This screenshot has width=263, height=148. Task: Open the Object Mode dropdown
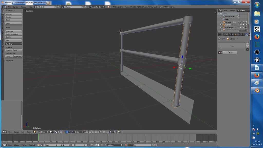pyautogui.click(x=40, y=132)
